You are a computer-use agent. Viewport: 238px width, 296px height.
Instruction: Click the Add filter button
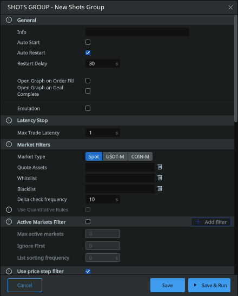click(211, 222)
